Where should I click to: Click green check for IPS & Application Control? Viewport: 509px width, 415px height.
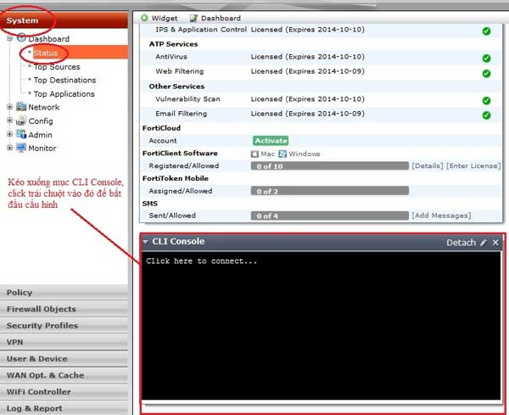tap(486, 31)
